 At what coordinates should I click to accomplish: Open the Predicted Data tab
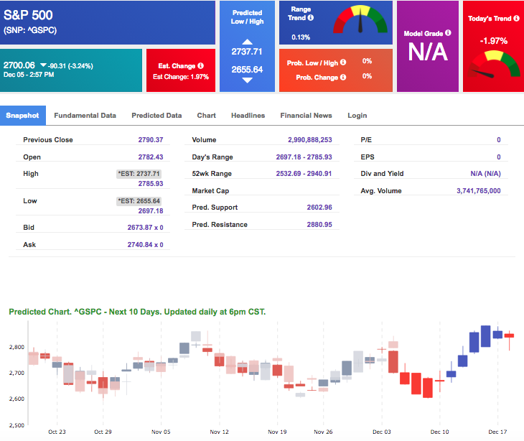click(156, 116)
